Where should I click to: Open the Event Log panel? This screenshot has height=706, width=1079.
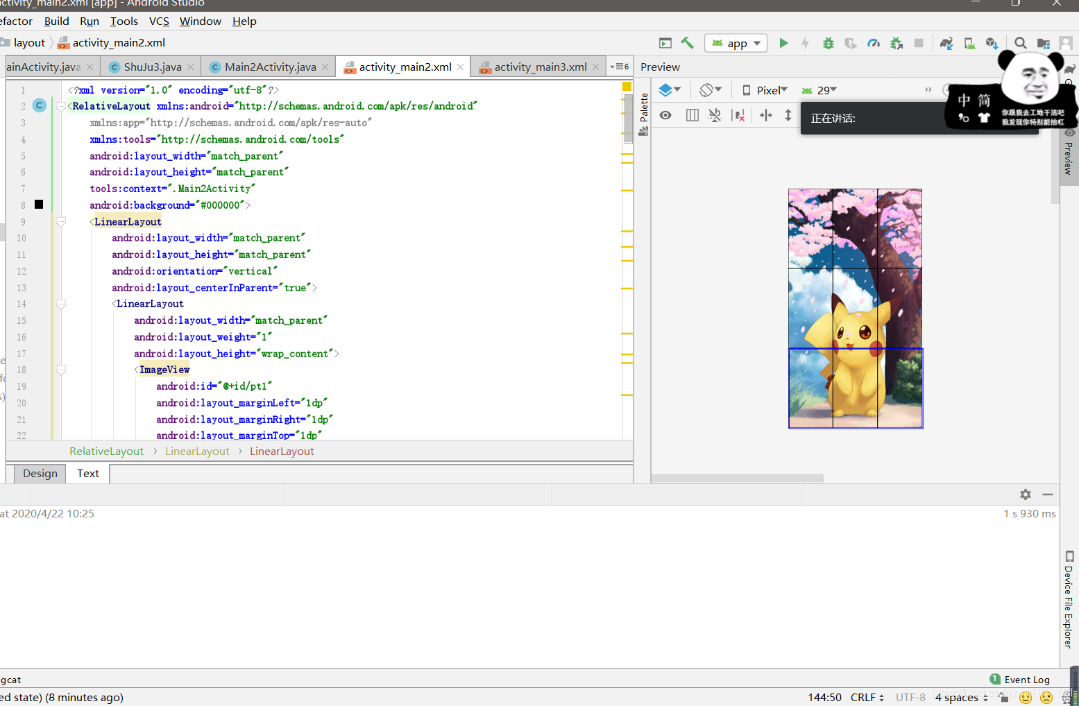point(1020,680)
